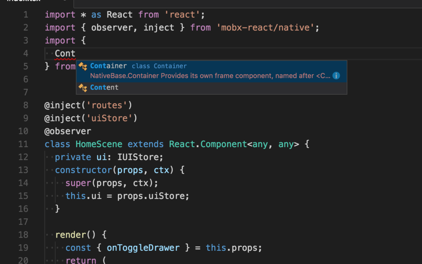Click line number 11 in the gutter
This screenshot has width=422, height=264.
(23, 145)
